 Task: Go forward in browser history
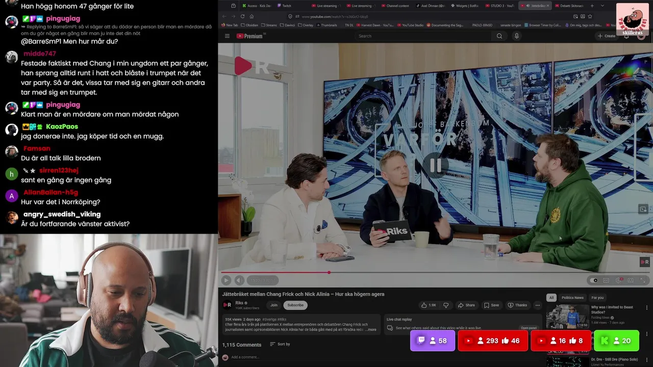pyautogui.click(x=234, y=16)
